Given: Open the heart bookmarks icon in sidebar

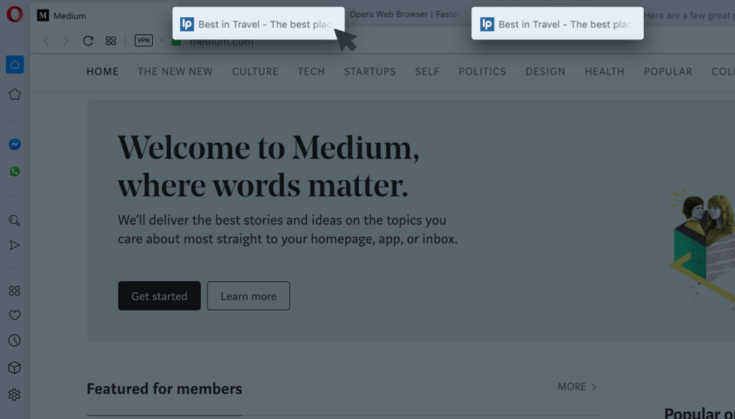Looking at the screenshot, I should 14,315.
